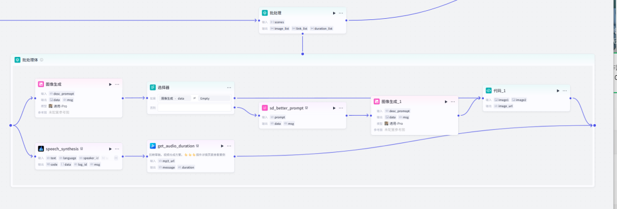This screenshot has height=209, width=617.
Task: Open the 批处理 node's three-dot menu
Action: coord(340,13)
